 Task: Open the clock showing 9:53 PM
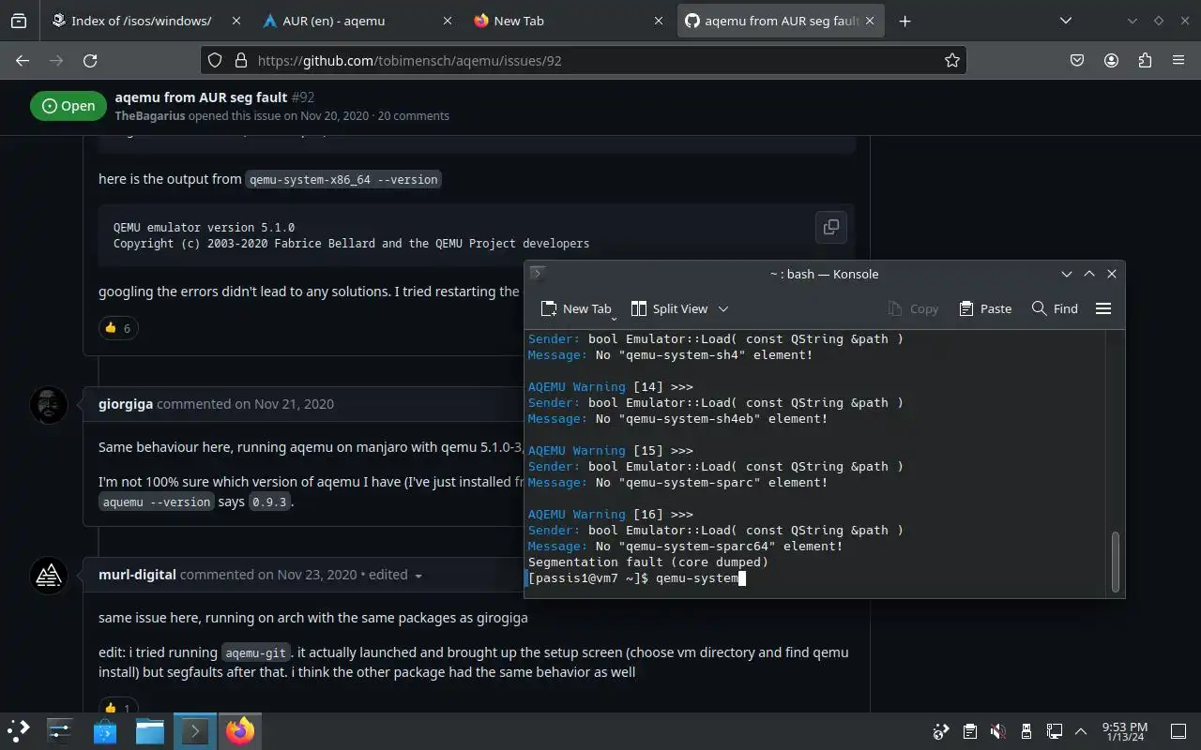(x=1124, y=731)
